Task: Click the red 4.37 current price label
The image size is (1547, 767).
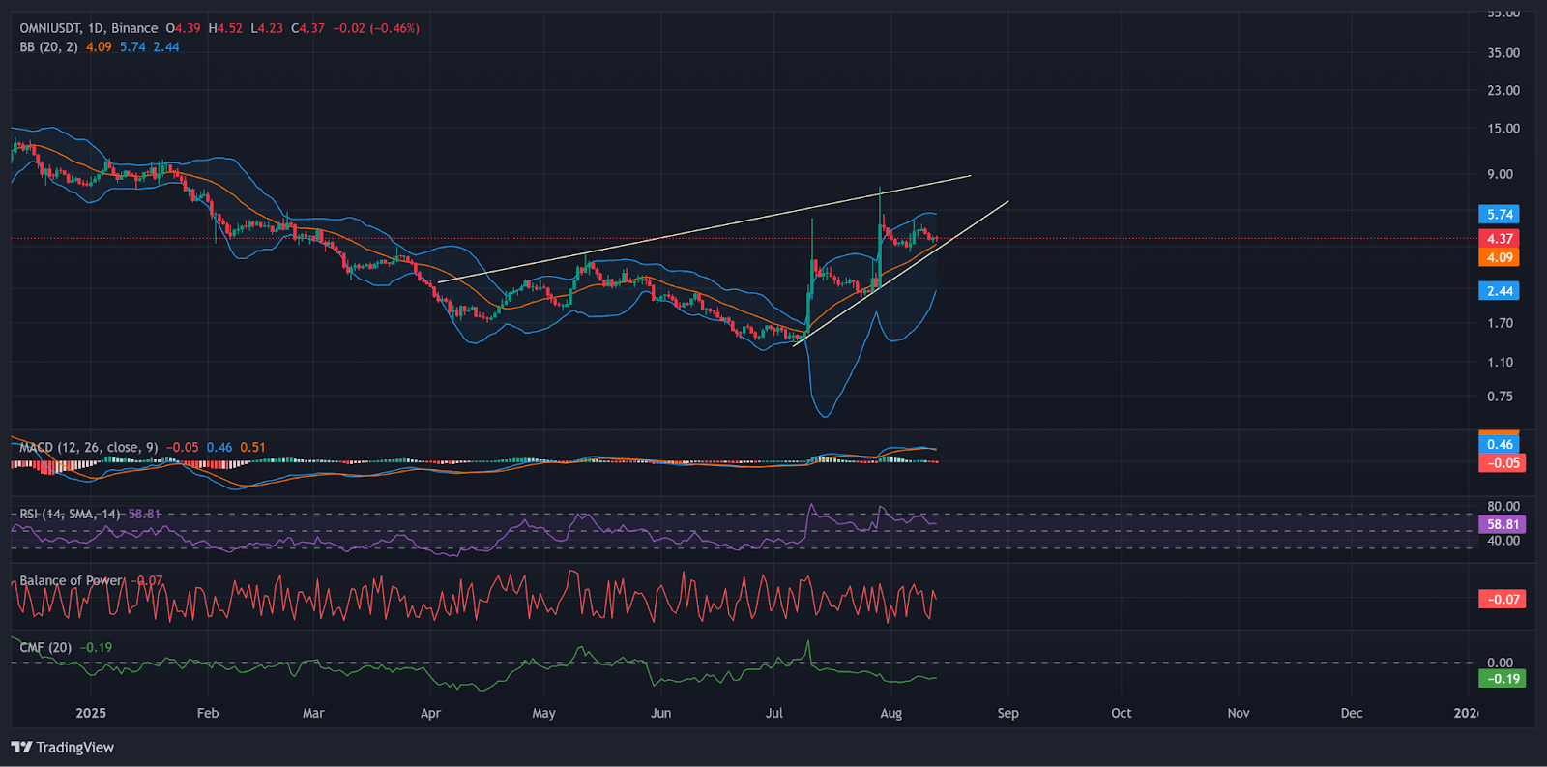Action: point(1499,238)
